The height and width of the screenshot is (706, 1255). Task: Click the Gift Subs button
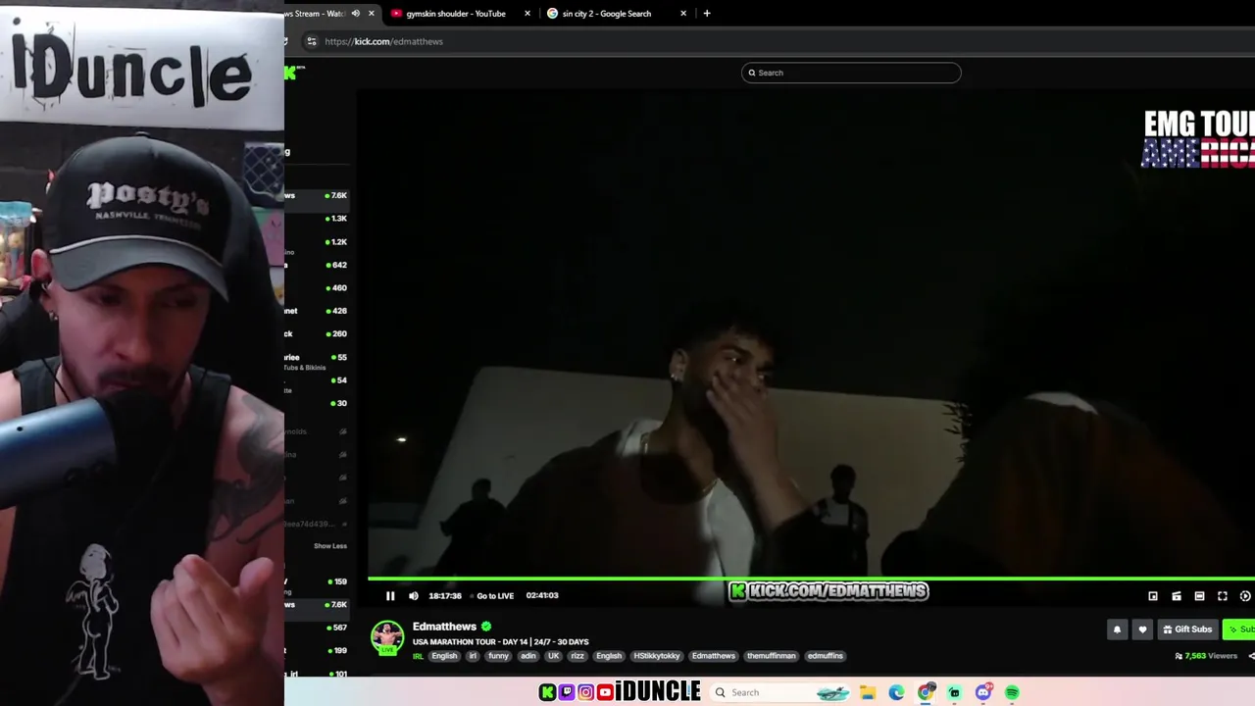1187,630
